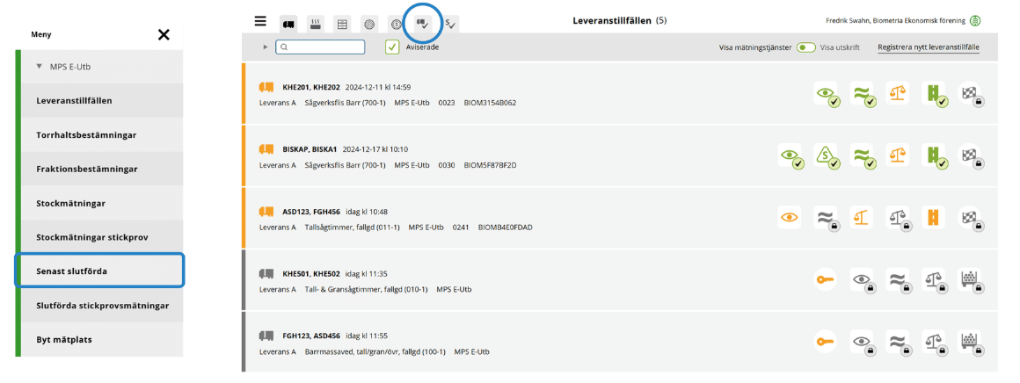Open the orange scale icon for KHE201
The height and width of the screenshot is (383, 1020).
(x=898, y=94)
